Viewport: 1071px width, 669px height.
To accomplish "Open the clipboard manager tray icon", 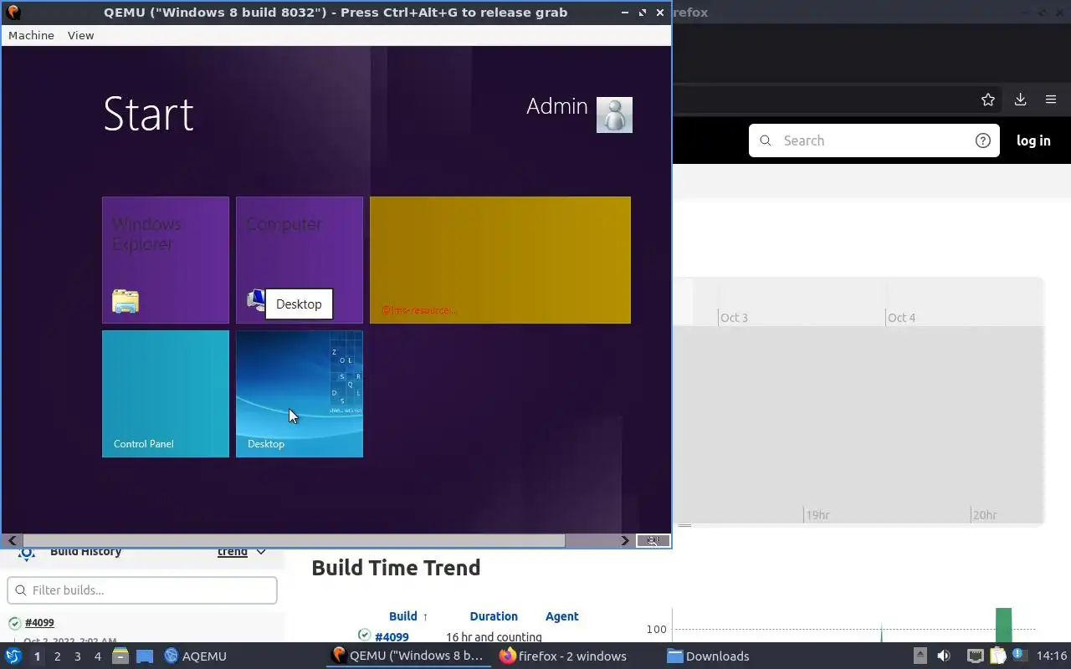I will pos(997,656).
